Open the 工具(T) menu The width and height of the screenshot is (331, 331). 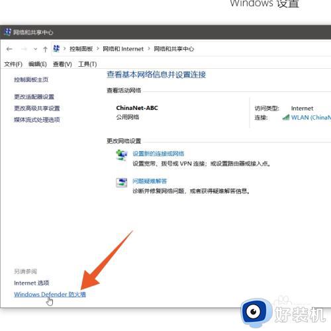point(87,64)
